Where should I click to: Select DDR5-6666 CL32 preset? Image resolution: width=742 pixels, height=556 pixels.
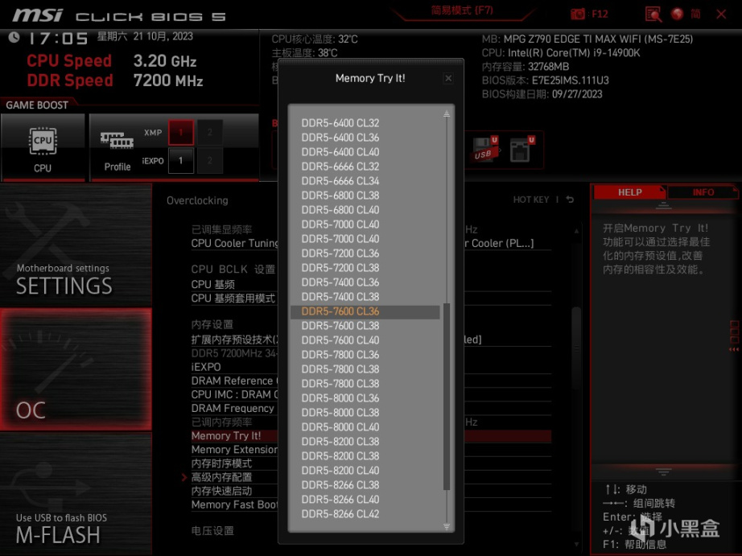pyautogui.click(x=340, y=167)
